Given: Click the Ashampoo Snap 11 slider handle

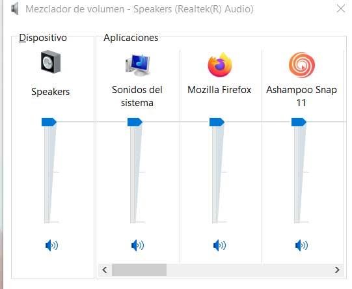Looking at the screenshot, I should click(x=299, y=122).
